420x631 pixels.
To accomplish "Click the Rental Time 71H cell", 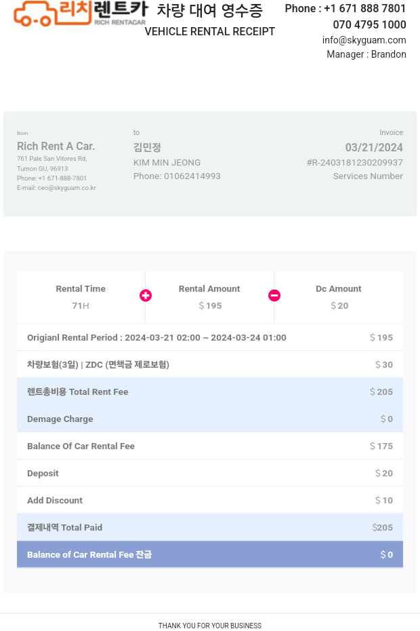I will pos(81,297).
